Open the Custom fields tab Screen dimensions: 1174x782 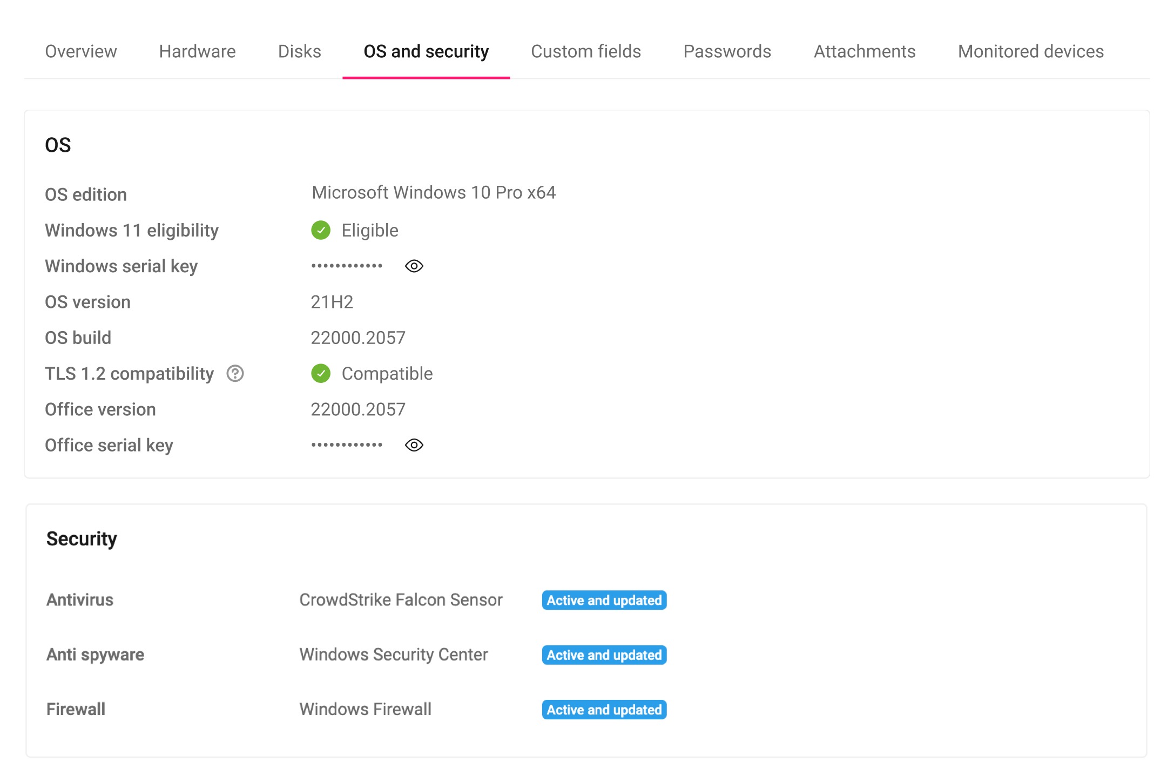[585, 51]
